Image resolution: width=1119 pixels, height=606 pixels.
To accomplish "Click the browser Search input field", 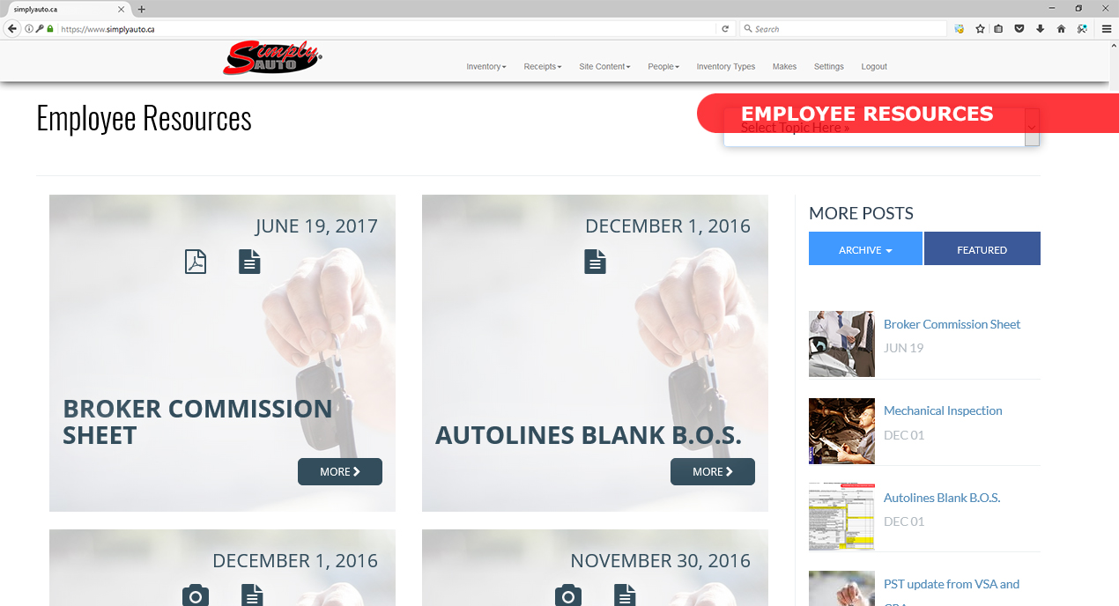I will pos(842,29).
